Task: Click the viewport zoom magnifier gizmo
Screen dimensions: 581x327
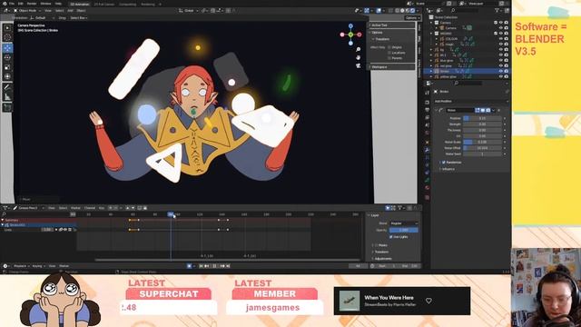Action: pos(358,49)
